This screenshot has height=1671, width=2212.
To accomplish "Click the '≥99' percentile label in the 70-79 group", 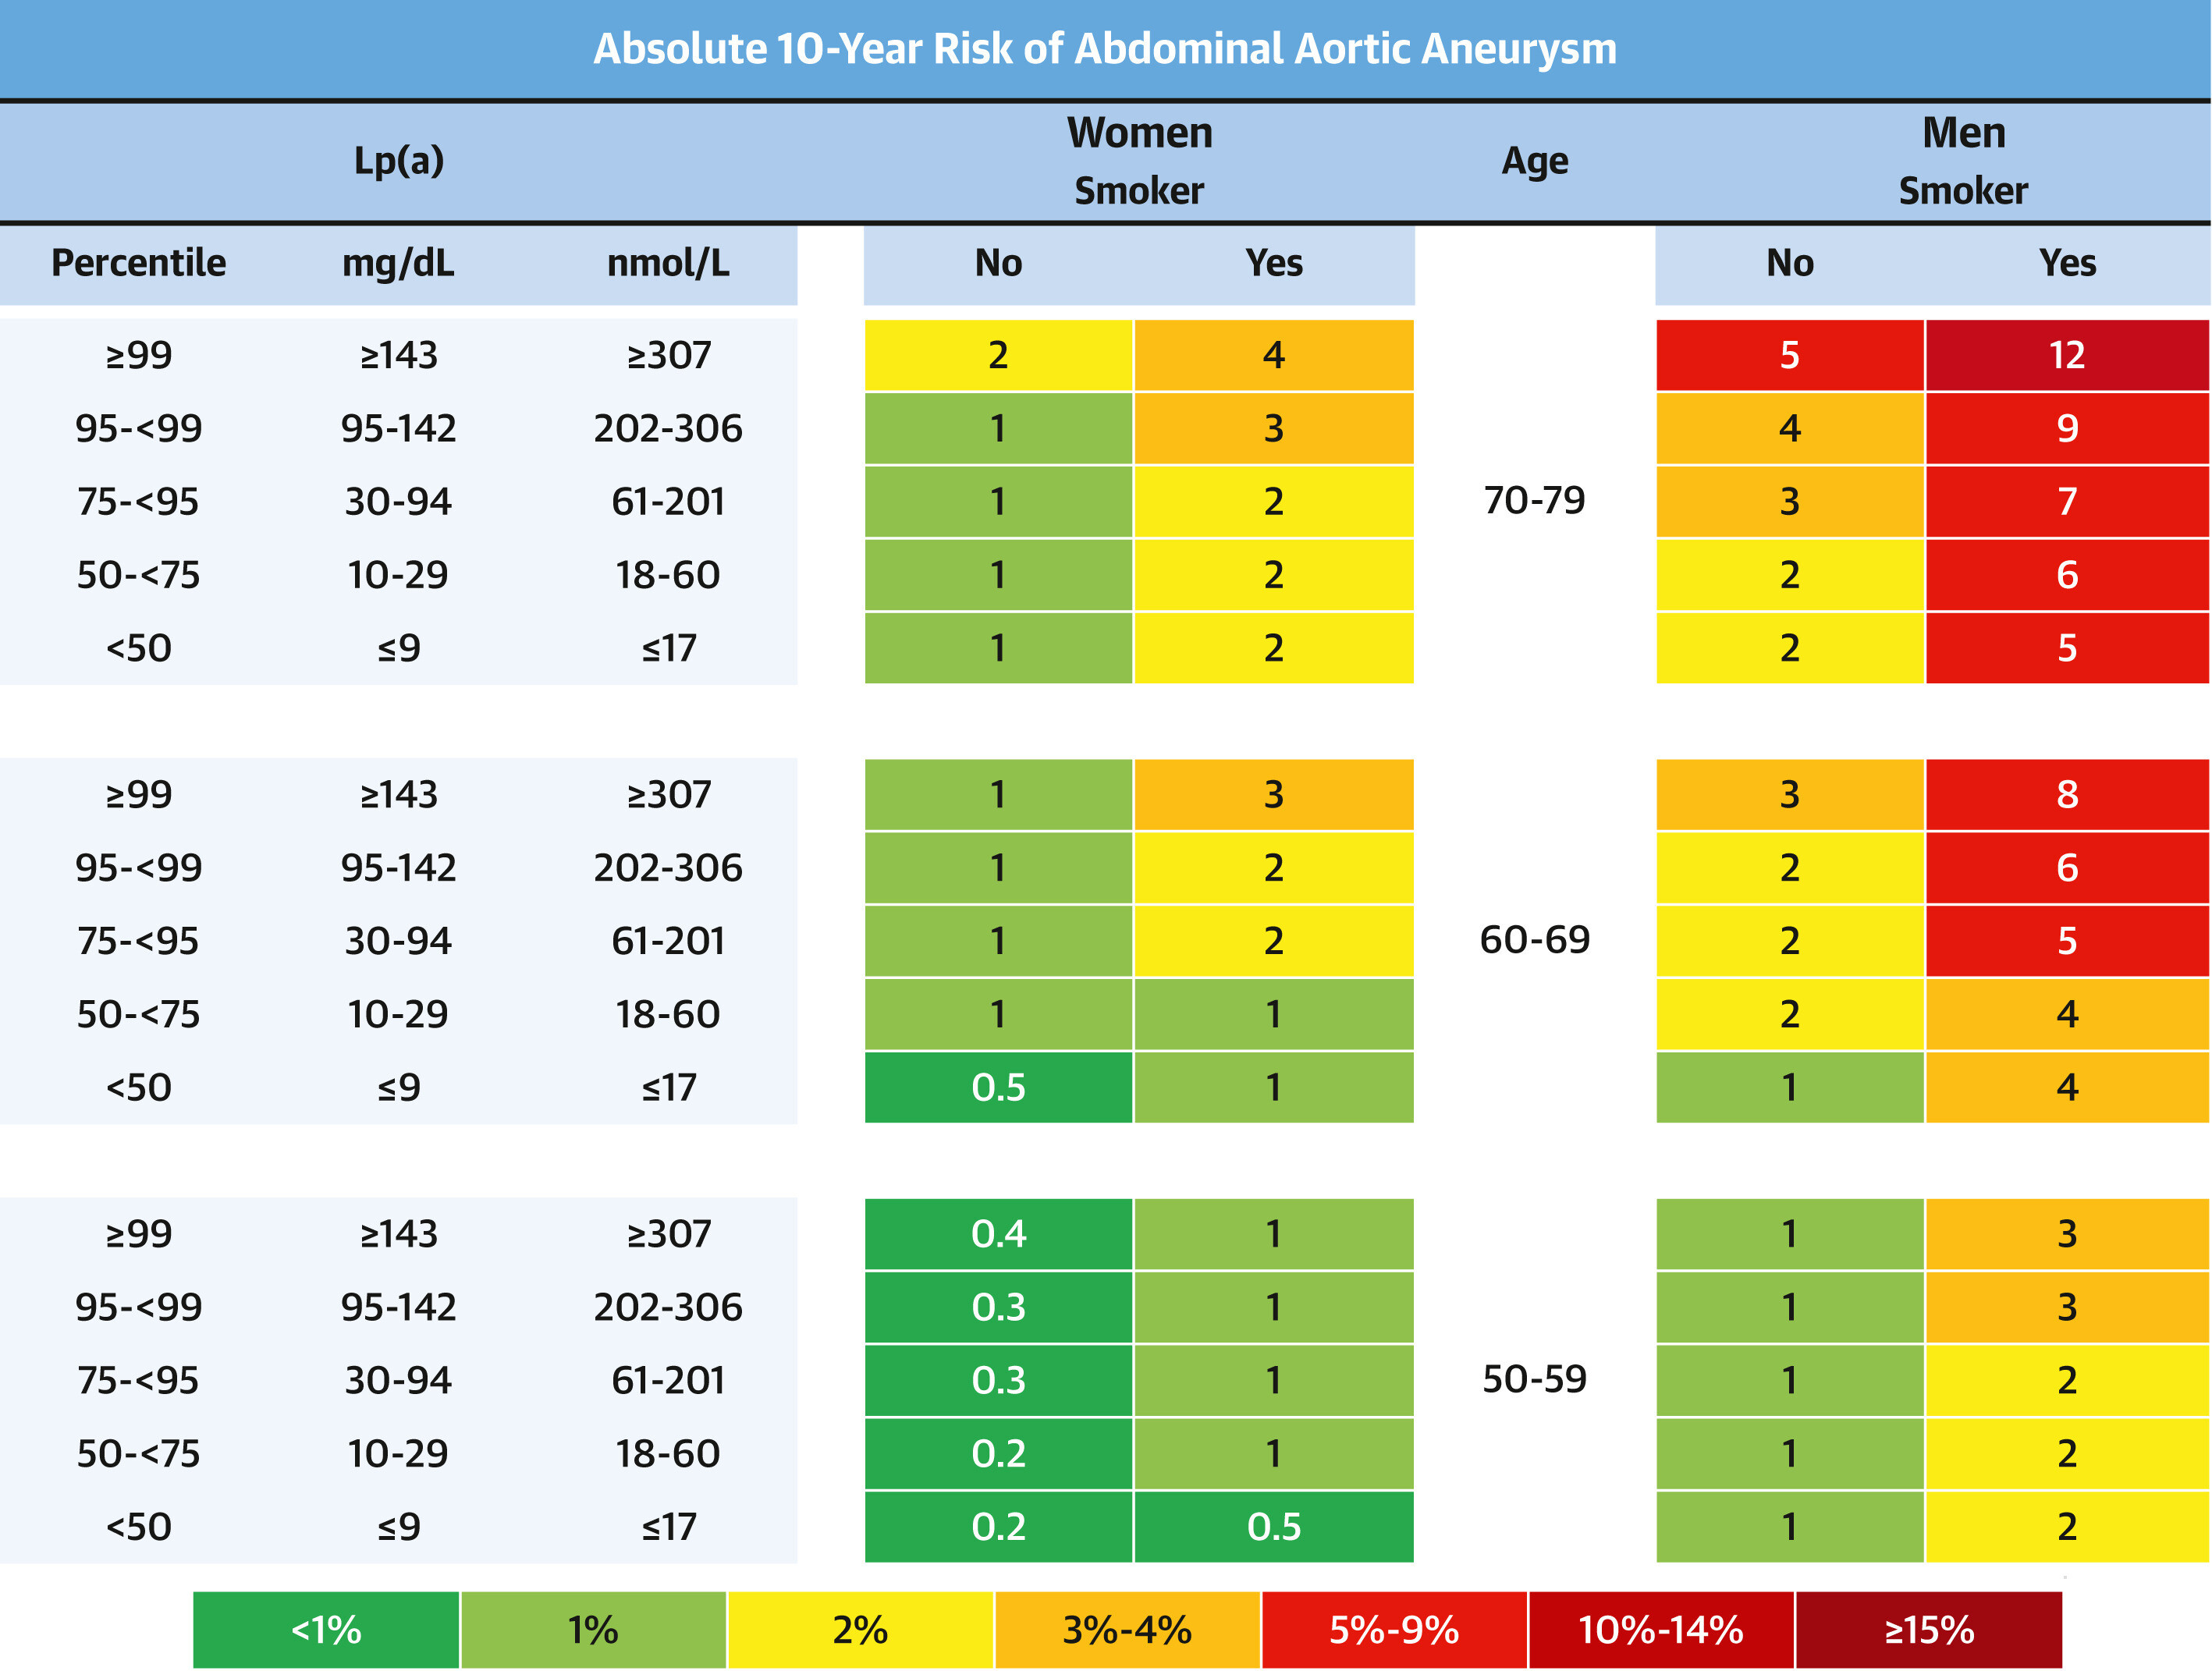I will pos(139,355).
